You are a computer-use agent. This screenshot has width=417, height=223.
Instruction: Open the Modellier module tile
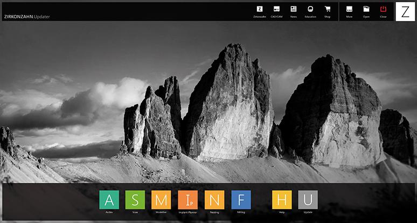coord(161,200)
